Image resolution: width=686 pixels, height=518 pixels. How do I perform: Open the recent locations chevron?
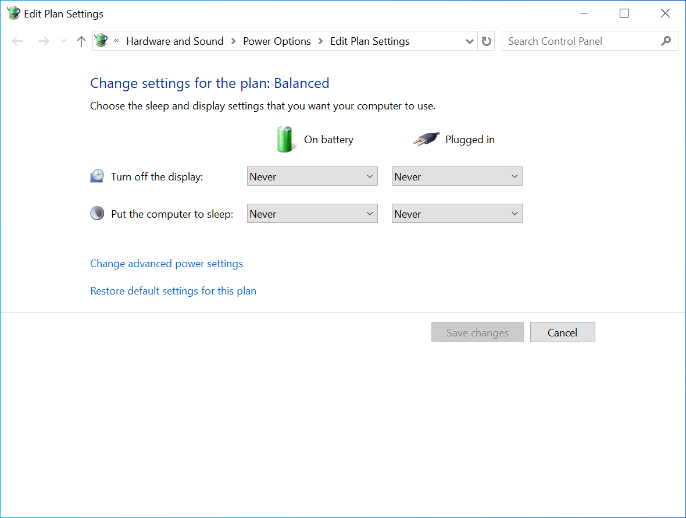point(63,41)
